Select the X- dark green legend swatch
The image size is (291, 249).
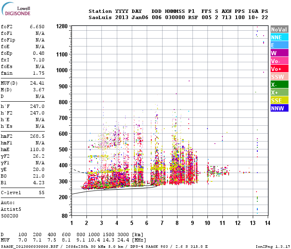[x=279, y=85]
